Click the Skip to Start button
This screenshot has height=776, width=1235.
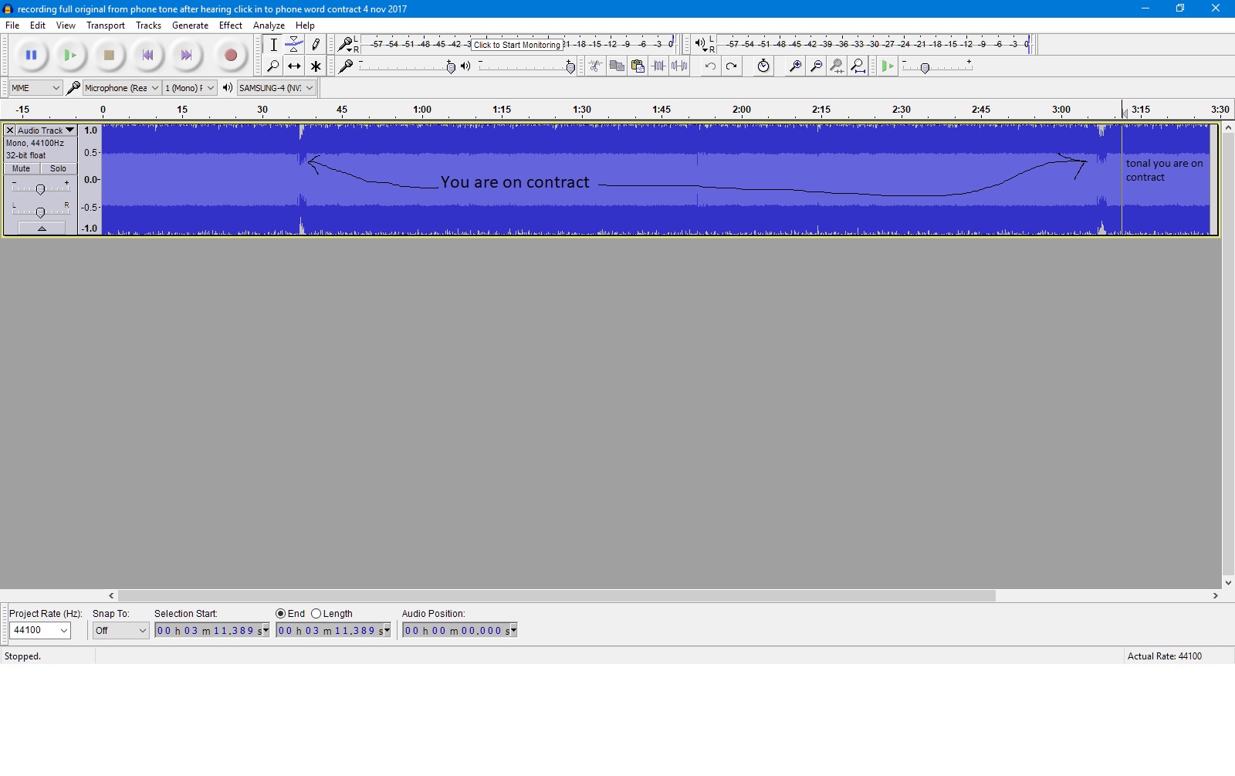(147, 55)
